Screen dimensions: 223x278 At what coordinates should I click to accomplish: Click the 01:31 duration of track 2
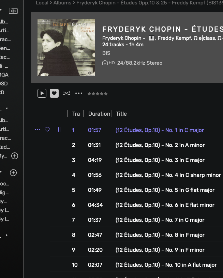tap(94, 145)
